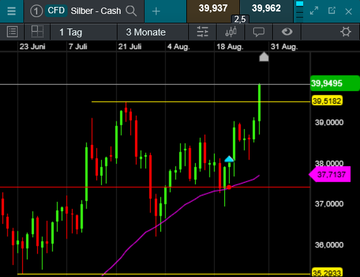
Task: Click the 31 Aug. date label
Action: click(284, 47)
